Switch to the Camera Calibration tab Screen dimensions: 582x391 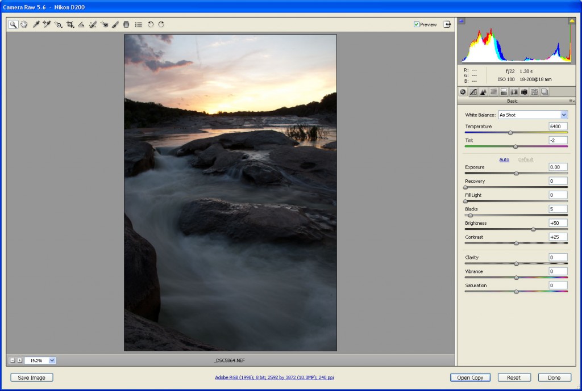click(524, 92)
